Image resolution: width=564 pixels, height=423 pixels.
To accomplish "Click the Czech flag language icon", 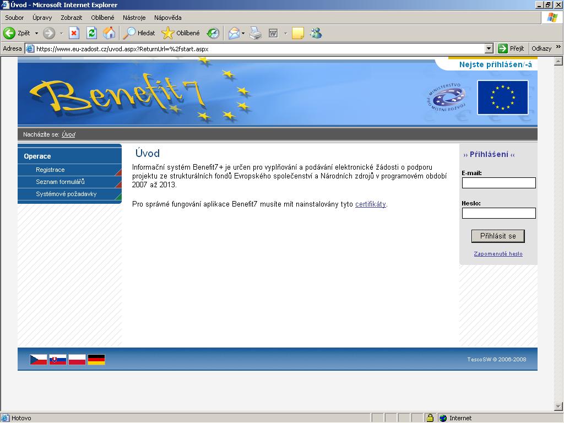I will (x=39, y=359).
